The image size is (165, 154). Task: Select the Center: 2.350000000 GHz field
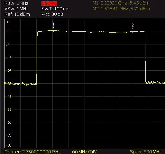coord(32,152)
